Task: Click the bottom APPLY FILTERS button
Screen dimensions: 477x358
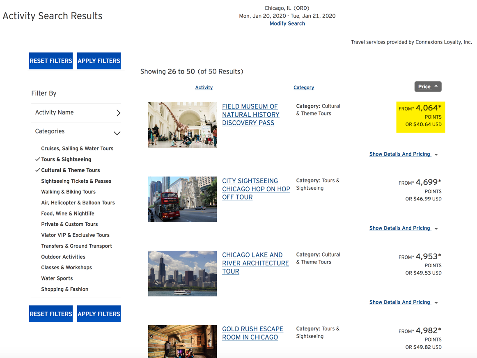Action: click(99, 314)
